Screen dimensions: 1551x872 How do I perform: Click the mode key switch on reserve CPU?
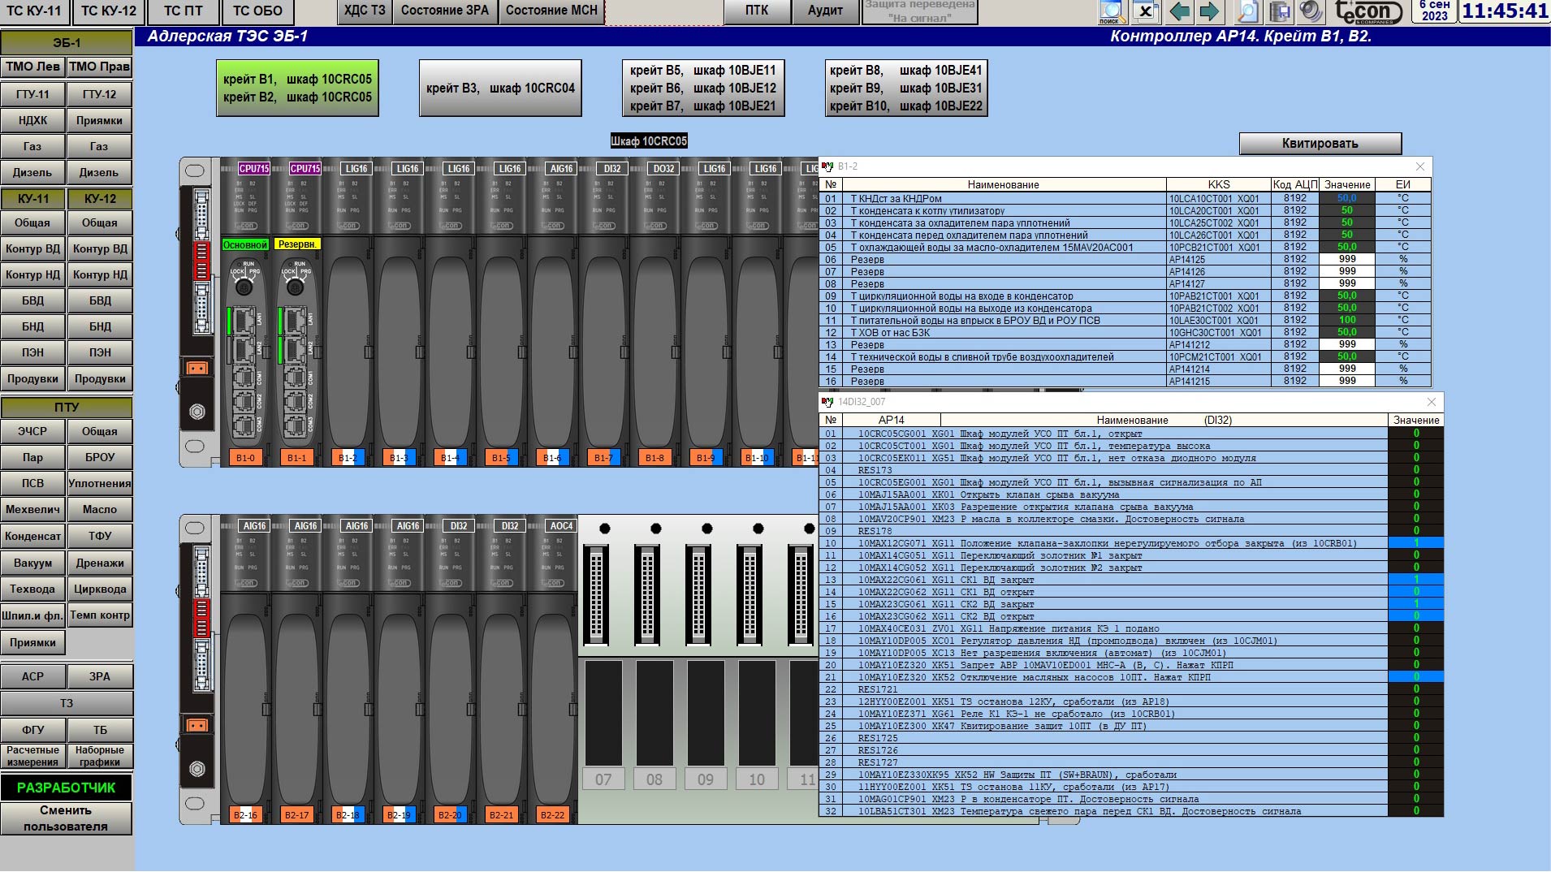[x=296, y=287]
